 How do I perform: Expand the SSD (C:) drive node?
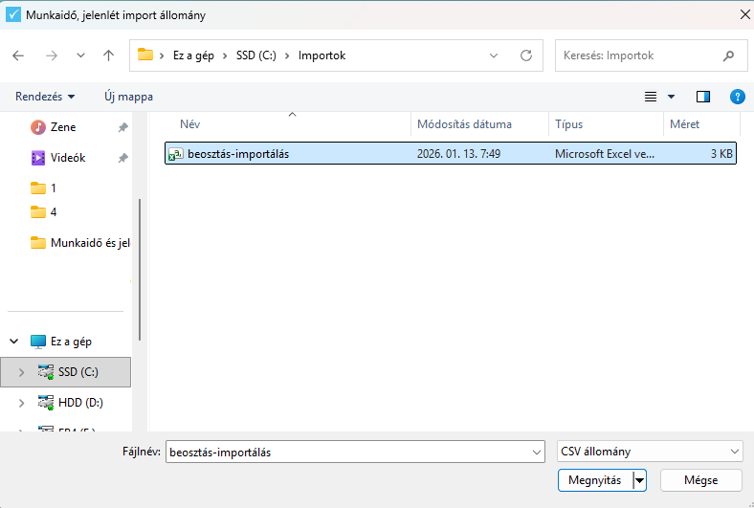point(21,372)
